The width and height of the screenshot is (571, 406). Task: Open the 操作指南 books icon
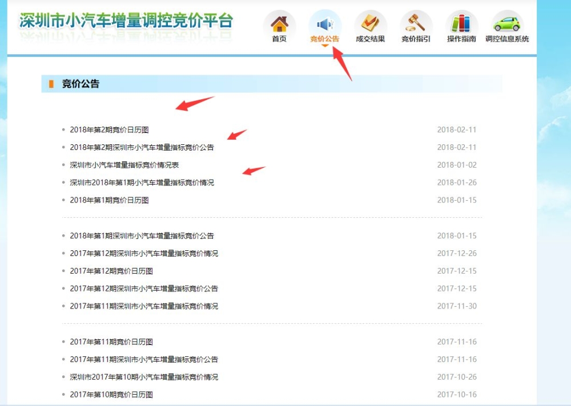[461, 23]
